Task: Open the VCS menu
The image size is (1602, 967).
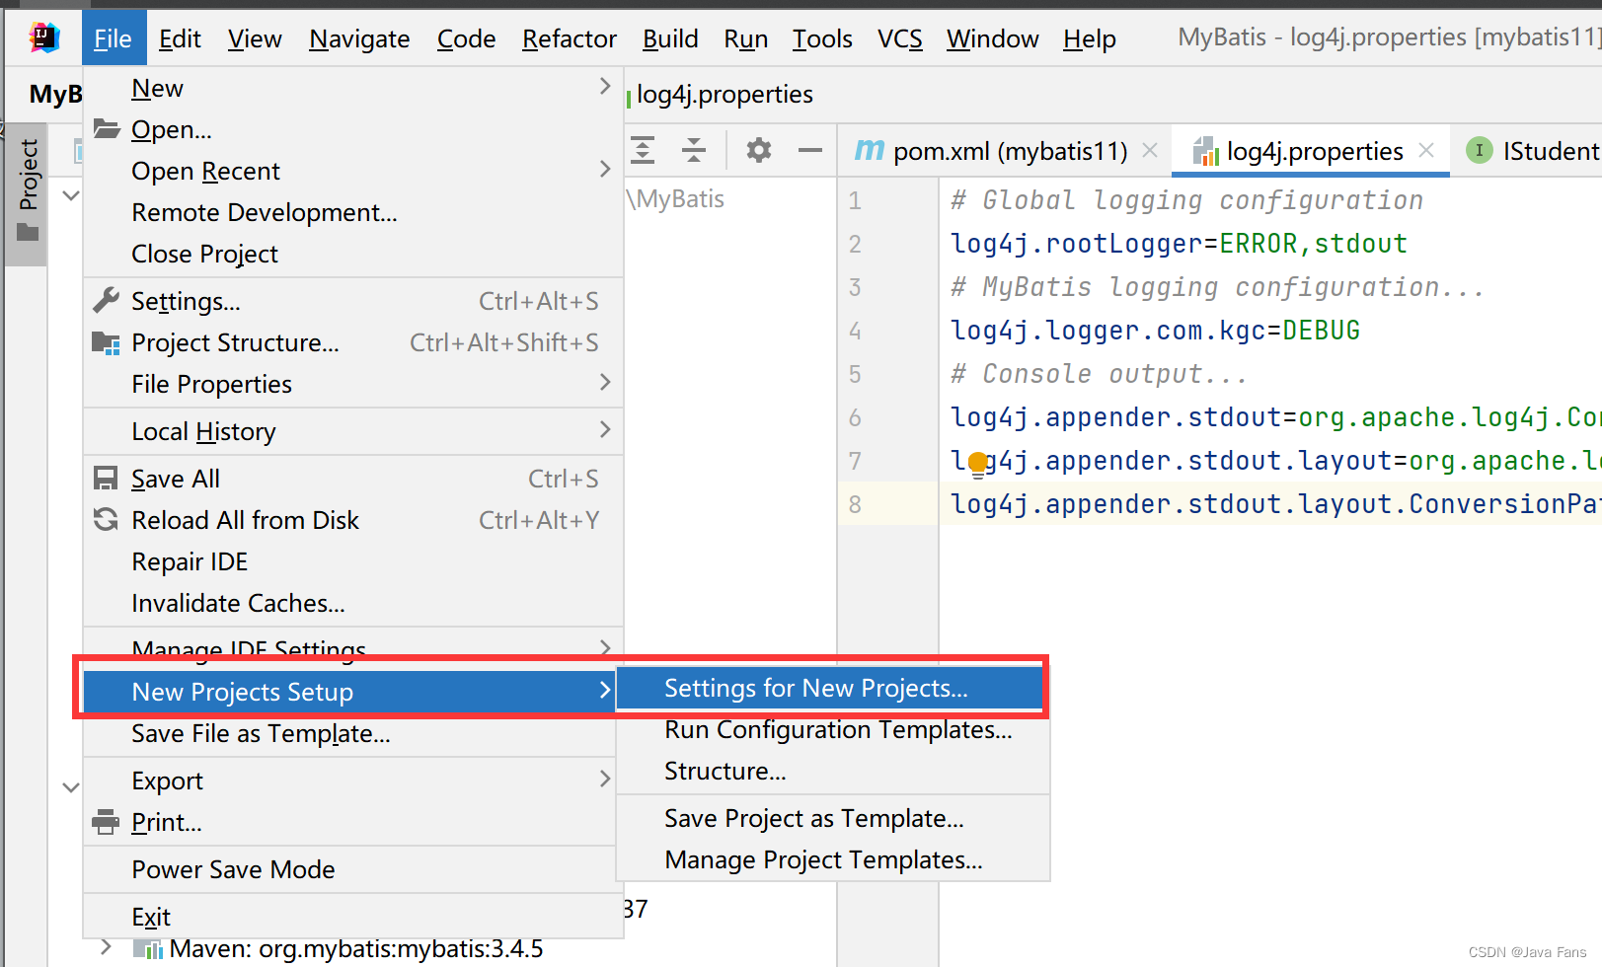Action: point(899,38)
